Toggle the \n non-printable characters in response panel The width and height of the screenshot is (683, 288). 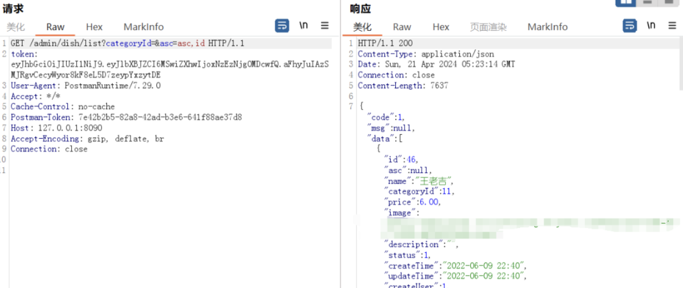click(651, 25)
